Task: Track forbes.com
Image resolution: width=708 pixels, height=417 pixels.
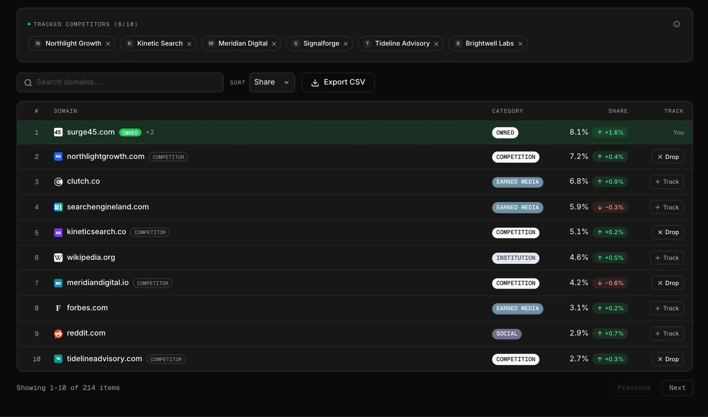Action: (667, 308)
